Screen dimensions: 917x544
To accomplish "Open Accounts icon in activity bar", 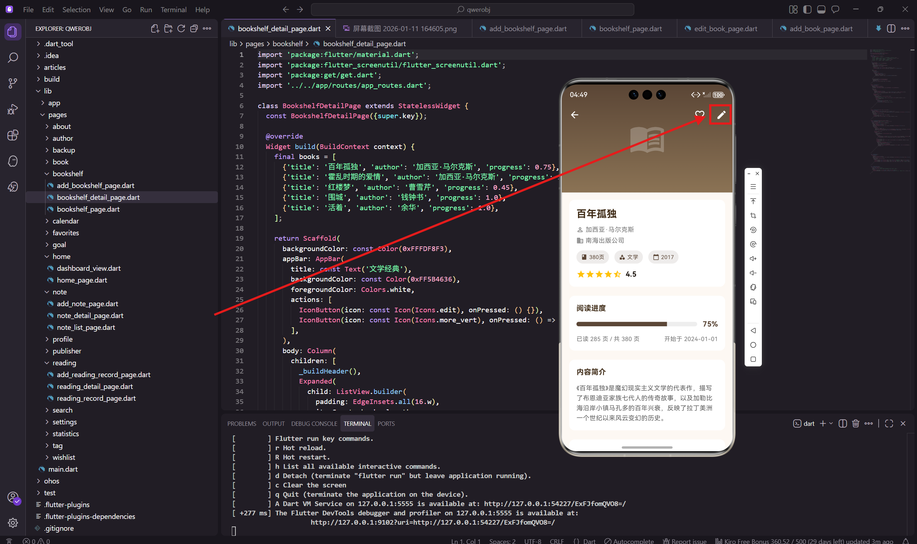I will 13,497.
